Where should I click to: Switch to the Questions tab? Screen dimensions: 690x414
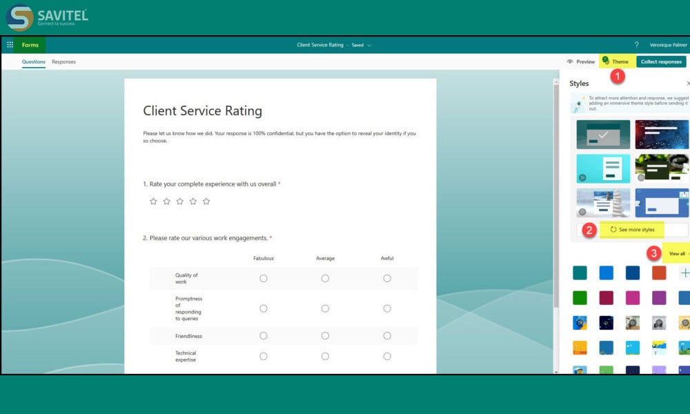pos(33,61)
